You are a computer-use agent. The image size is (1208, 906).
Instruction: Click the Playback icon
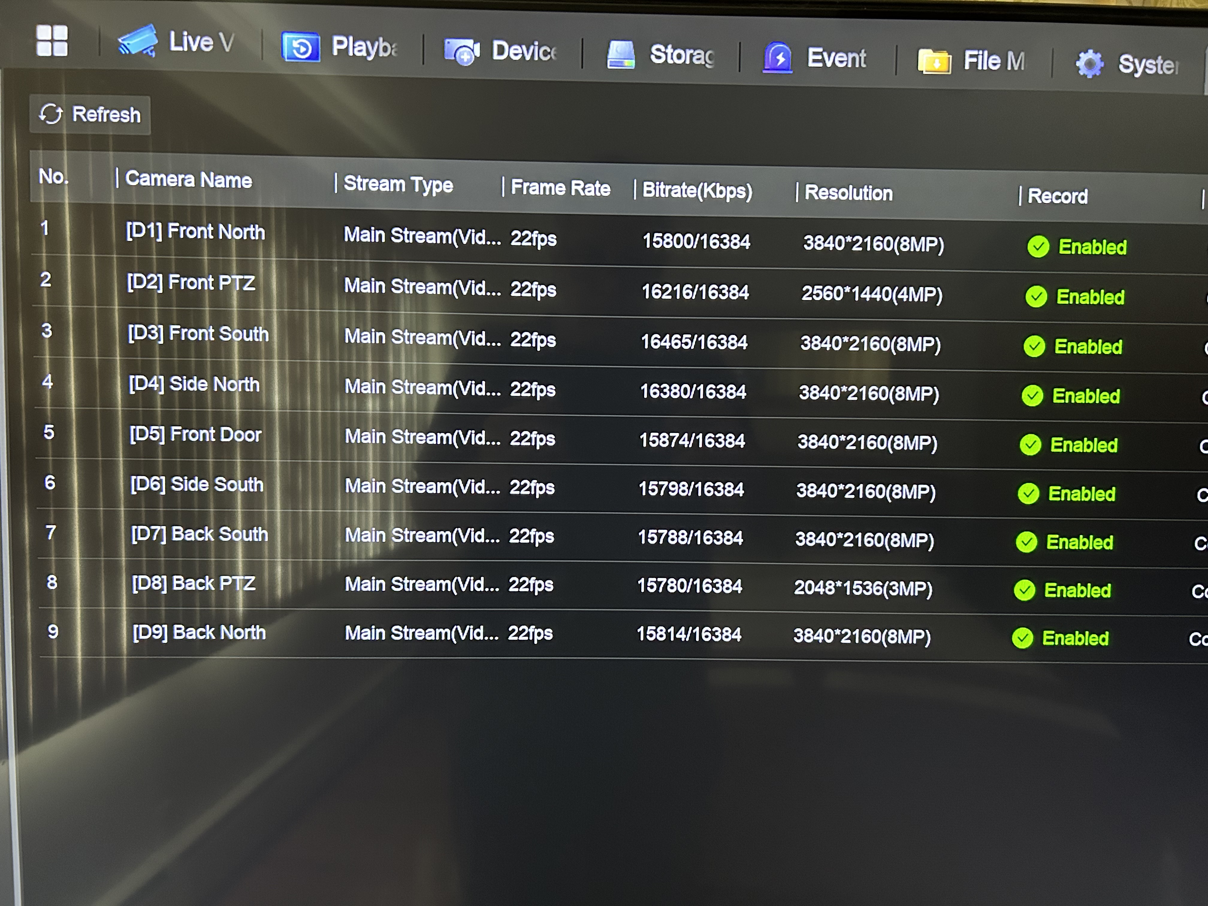(301, 47)
